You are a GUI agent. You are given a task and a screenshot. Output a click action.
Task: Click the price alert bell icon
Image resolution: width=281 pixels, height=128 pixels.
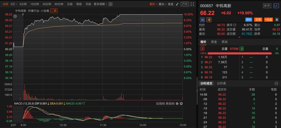tap(277, 20)
